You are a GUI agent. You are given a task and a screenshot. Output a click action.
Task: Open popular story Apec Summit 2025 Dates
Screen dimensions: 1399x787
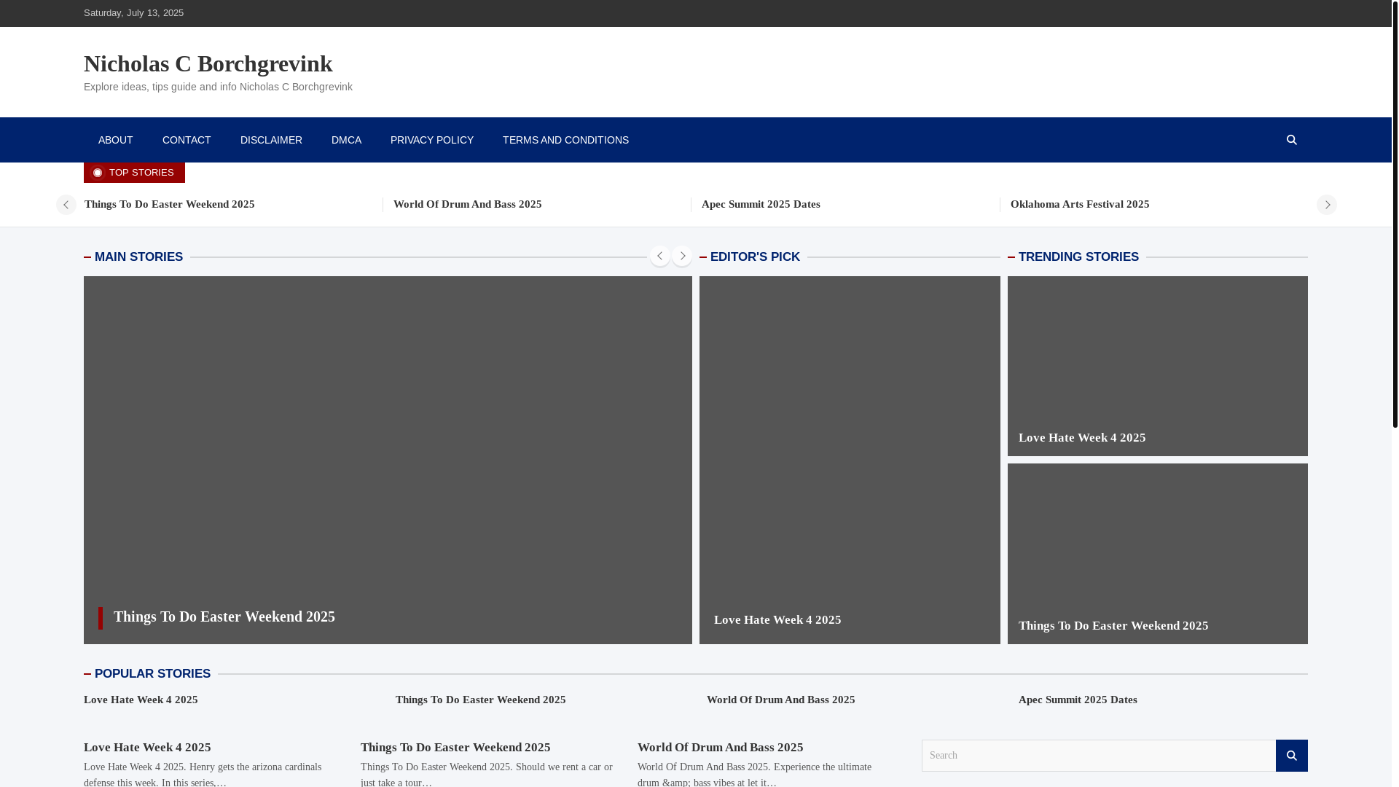[1078, 700]
